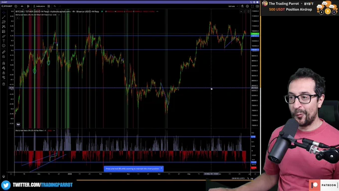Open the candle chart style selector
The width and height of the screenshot is (339, 191).
coord(28,6)
